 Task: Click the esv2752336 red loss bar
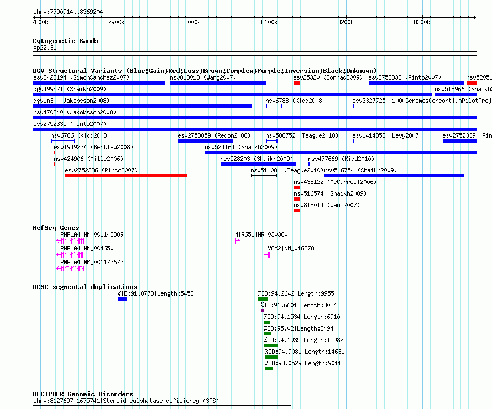(x=126, y=176)
